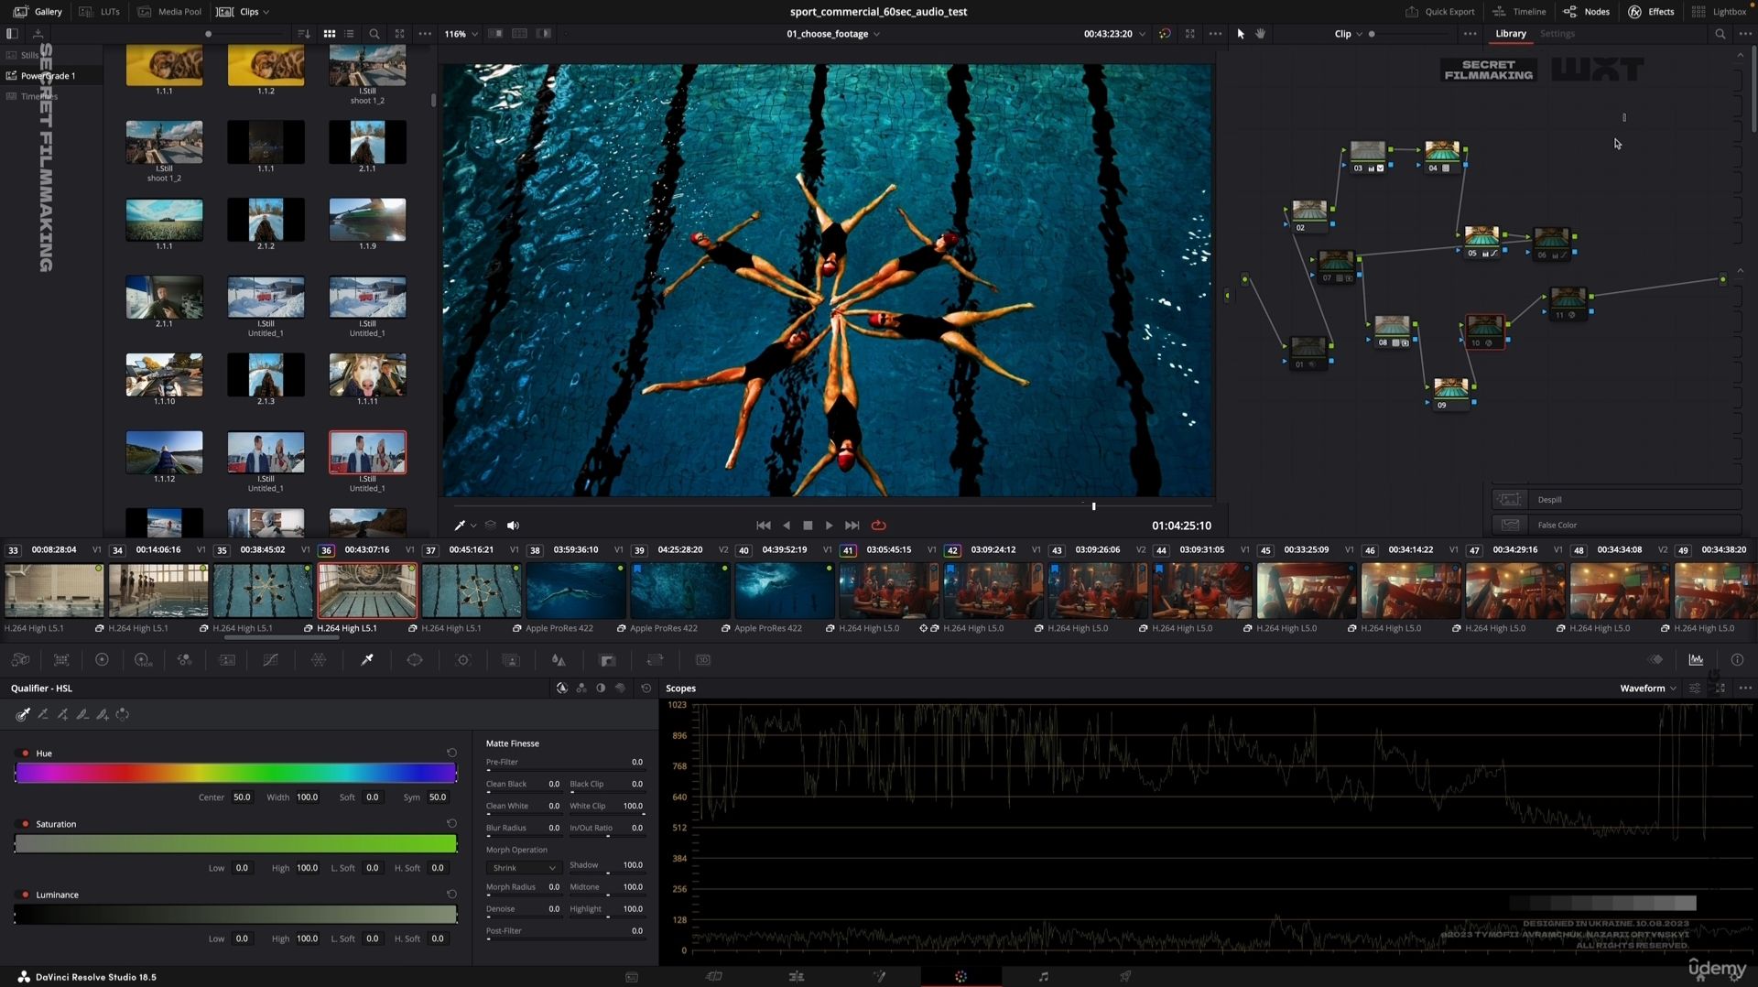This screenshot has width=1758, height=987.
Task: Toggle the Hue qualifier enable dot
Action: click(25, 754)
